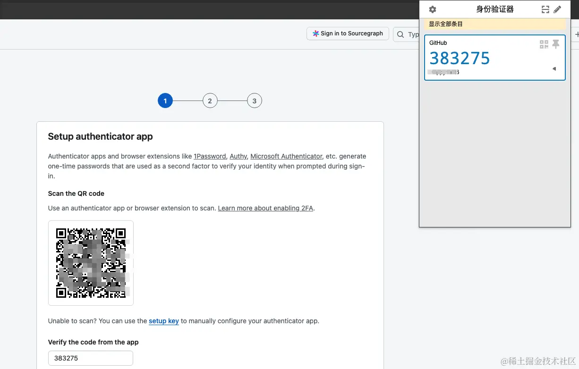Go to step 3 indicator
The width and height of the screenshot is (579, 369).
[255, 101]
